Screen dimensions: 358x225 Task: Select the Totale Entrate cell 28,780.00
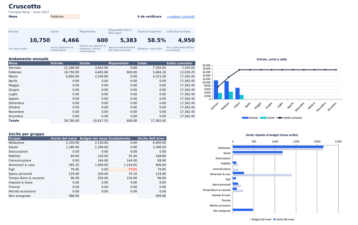(65, 121)
